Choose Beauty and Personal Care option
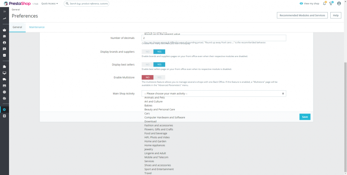Screen dimensions: 347x175 point(160,109)
